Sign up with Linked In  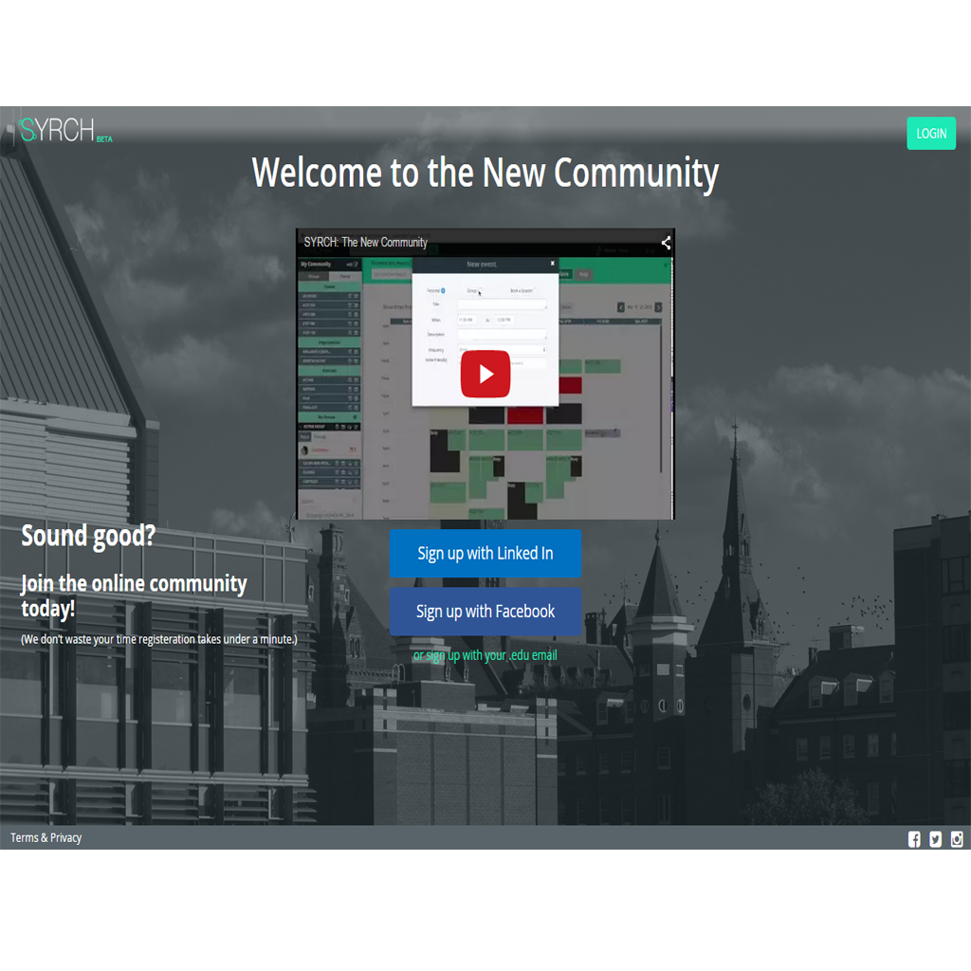pos(485,553)
